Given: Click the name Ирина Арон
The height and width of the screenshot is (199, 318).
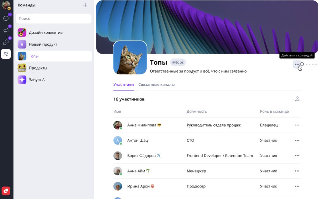Looking at the screenshot, I should 138,186.
